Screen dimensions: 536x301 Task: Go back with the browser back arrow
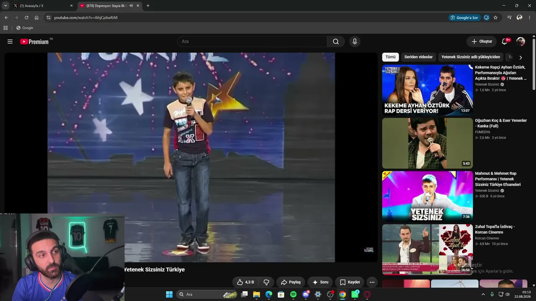click(6, 18)
